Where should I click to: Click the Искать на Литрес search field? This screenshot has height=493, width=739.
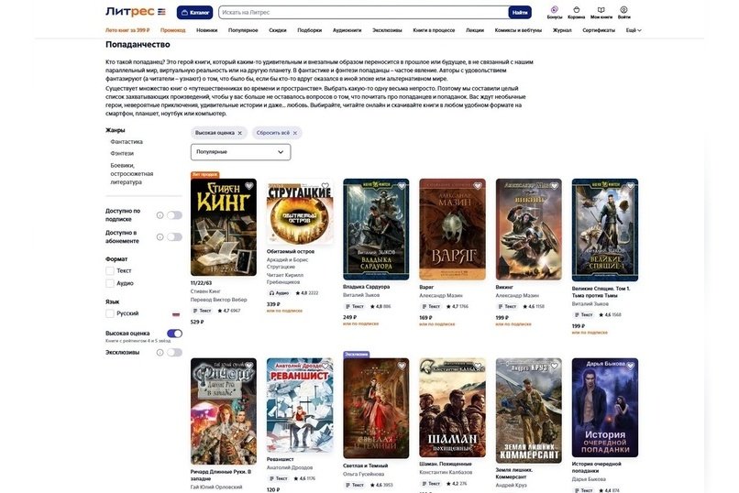(x=363, y=13)
